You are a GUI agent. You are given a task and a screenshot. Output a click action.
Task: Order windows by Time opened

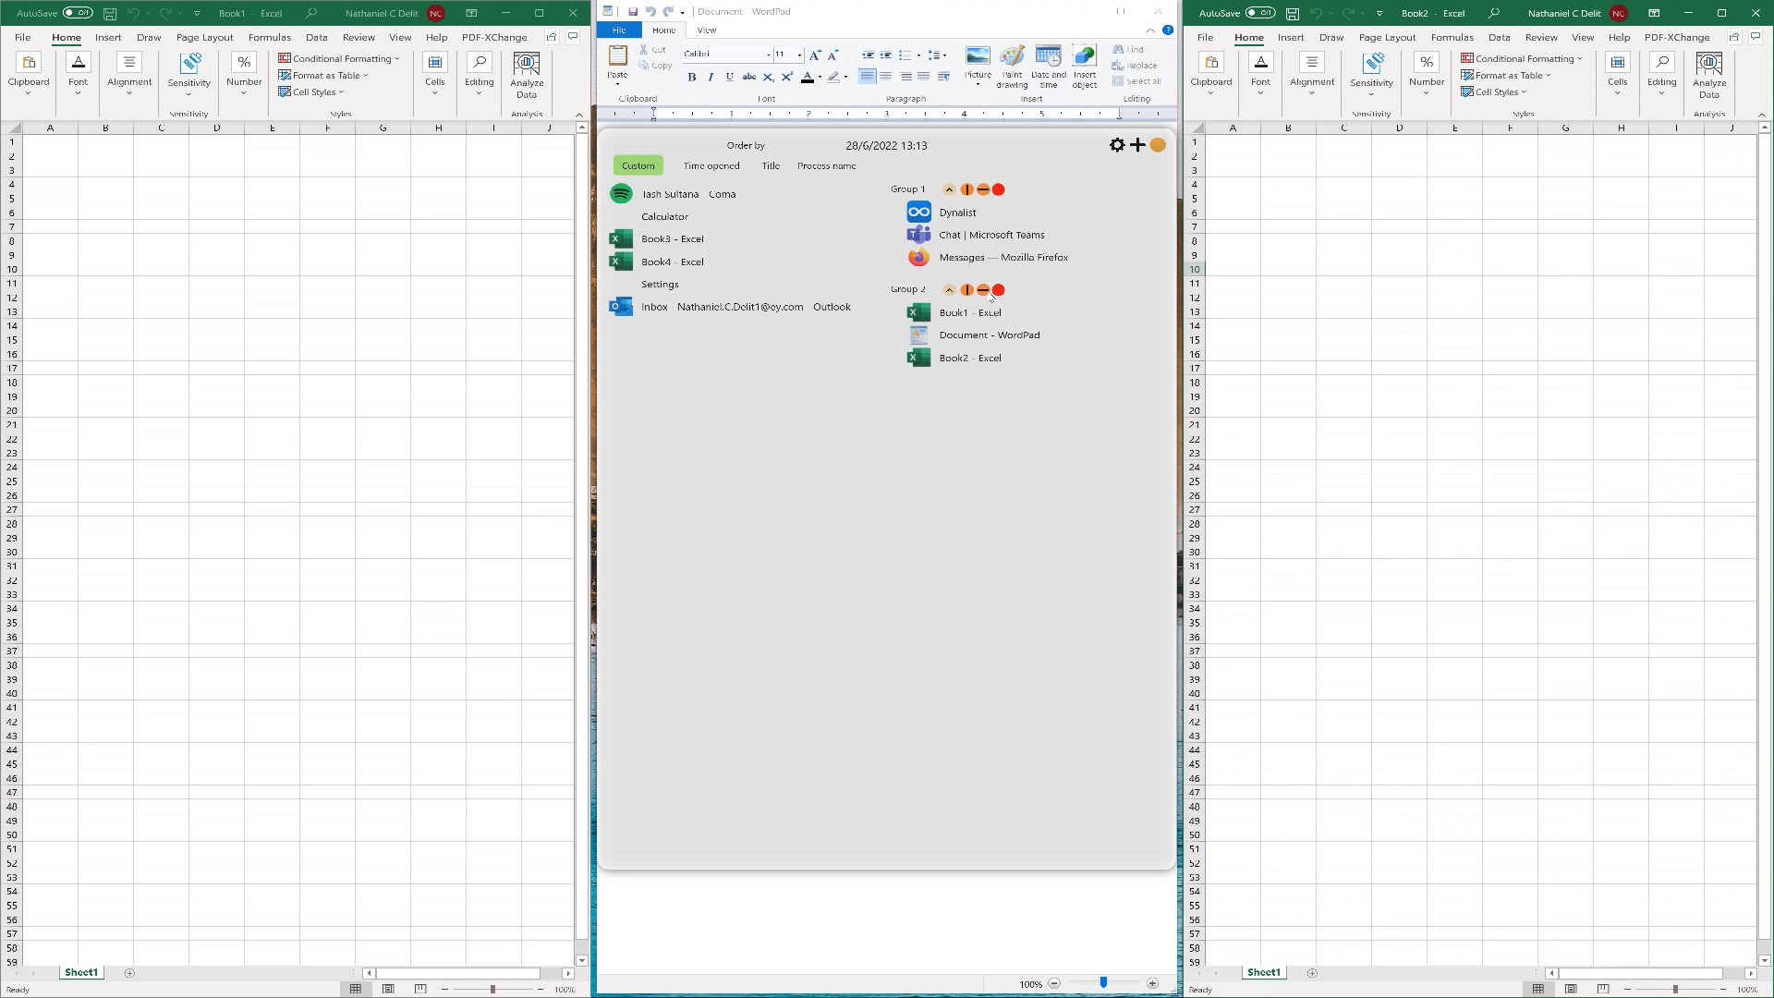711,166
